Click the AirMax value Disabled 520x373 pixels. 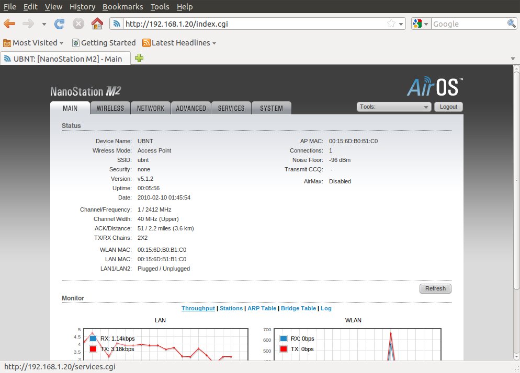340,181
